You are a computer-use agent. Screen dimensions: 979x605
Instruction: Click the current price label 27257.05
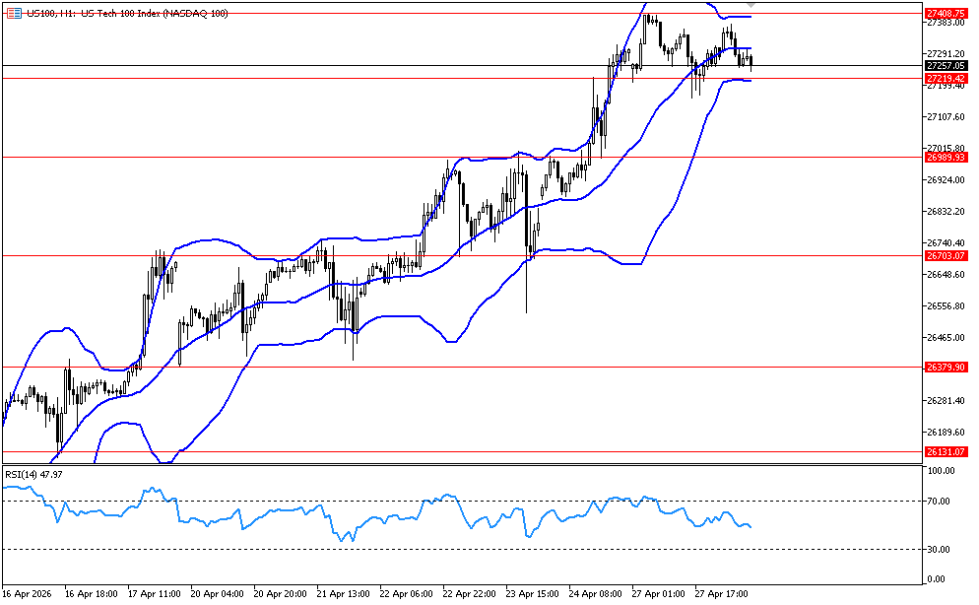tap(946, 65)
